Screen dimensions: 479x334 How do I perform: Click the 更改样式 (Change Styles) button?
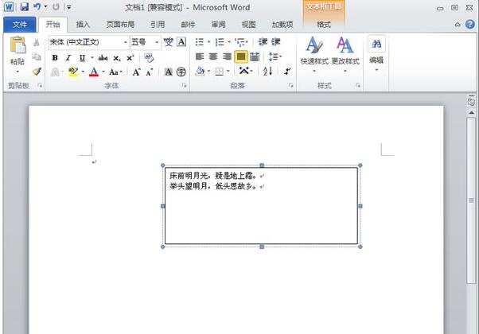(x=345, y=52)
